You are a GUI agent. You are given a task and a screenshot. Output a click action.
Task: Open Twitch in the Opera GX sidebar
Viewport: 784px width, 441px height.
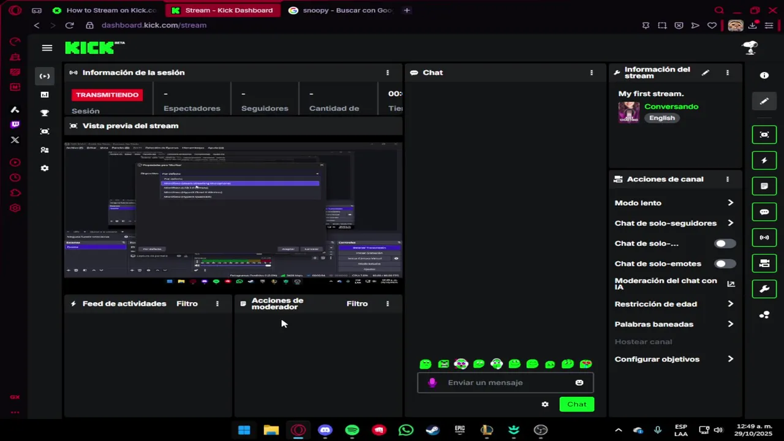pos(15,124)
